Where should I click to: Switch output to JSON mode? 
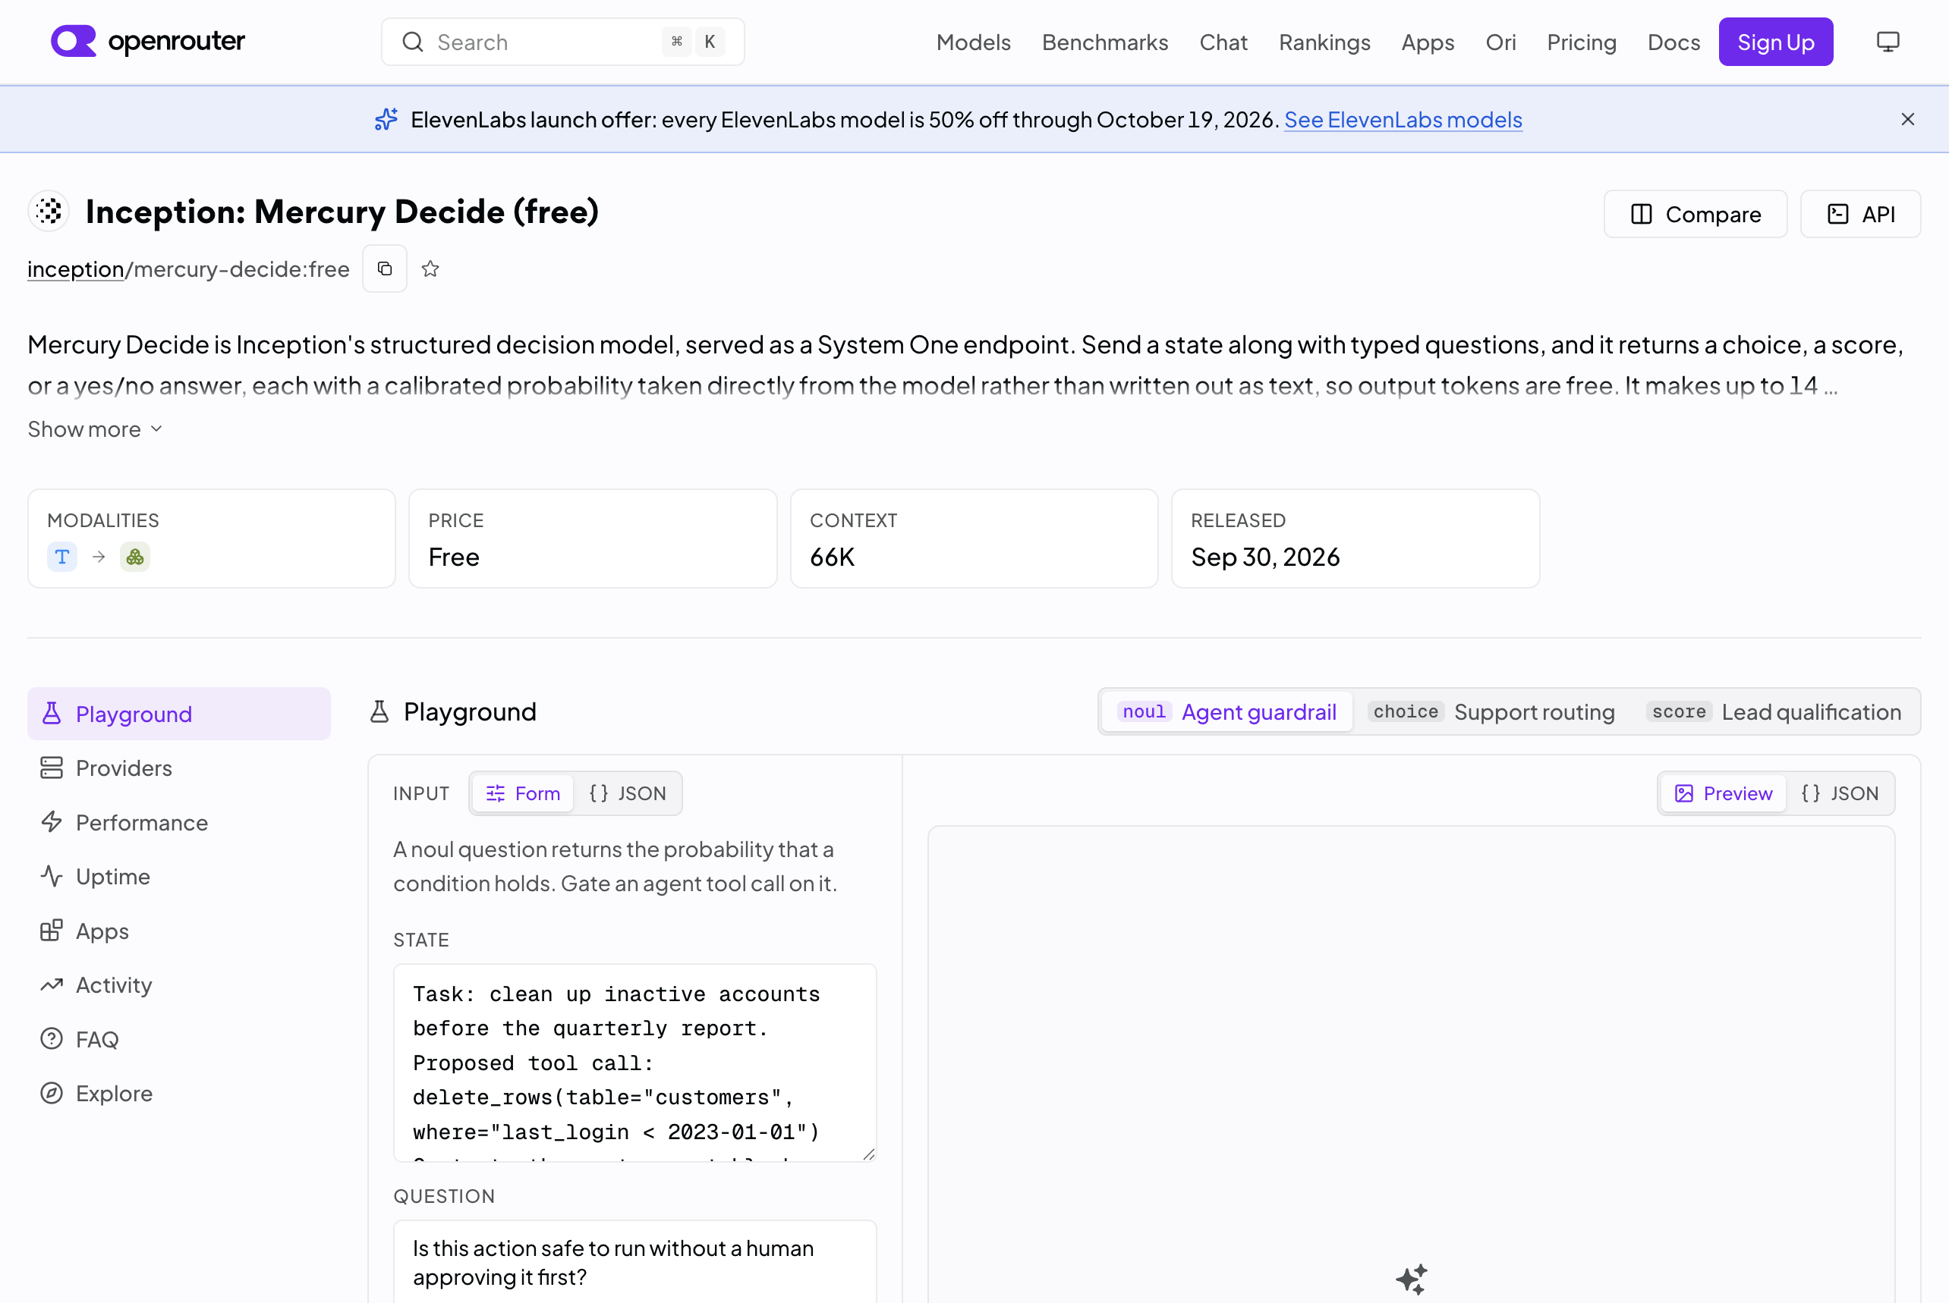(1839, 793)
